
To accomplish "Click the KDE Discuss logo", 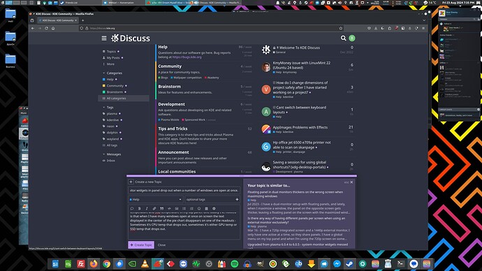I will pyautogui.click(x=131, y=38).
